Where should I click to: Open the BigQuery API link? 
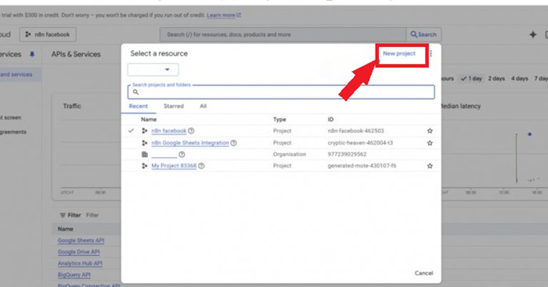pyautogui.click(x=74, y=274)
